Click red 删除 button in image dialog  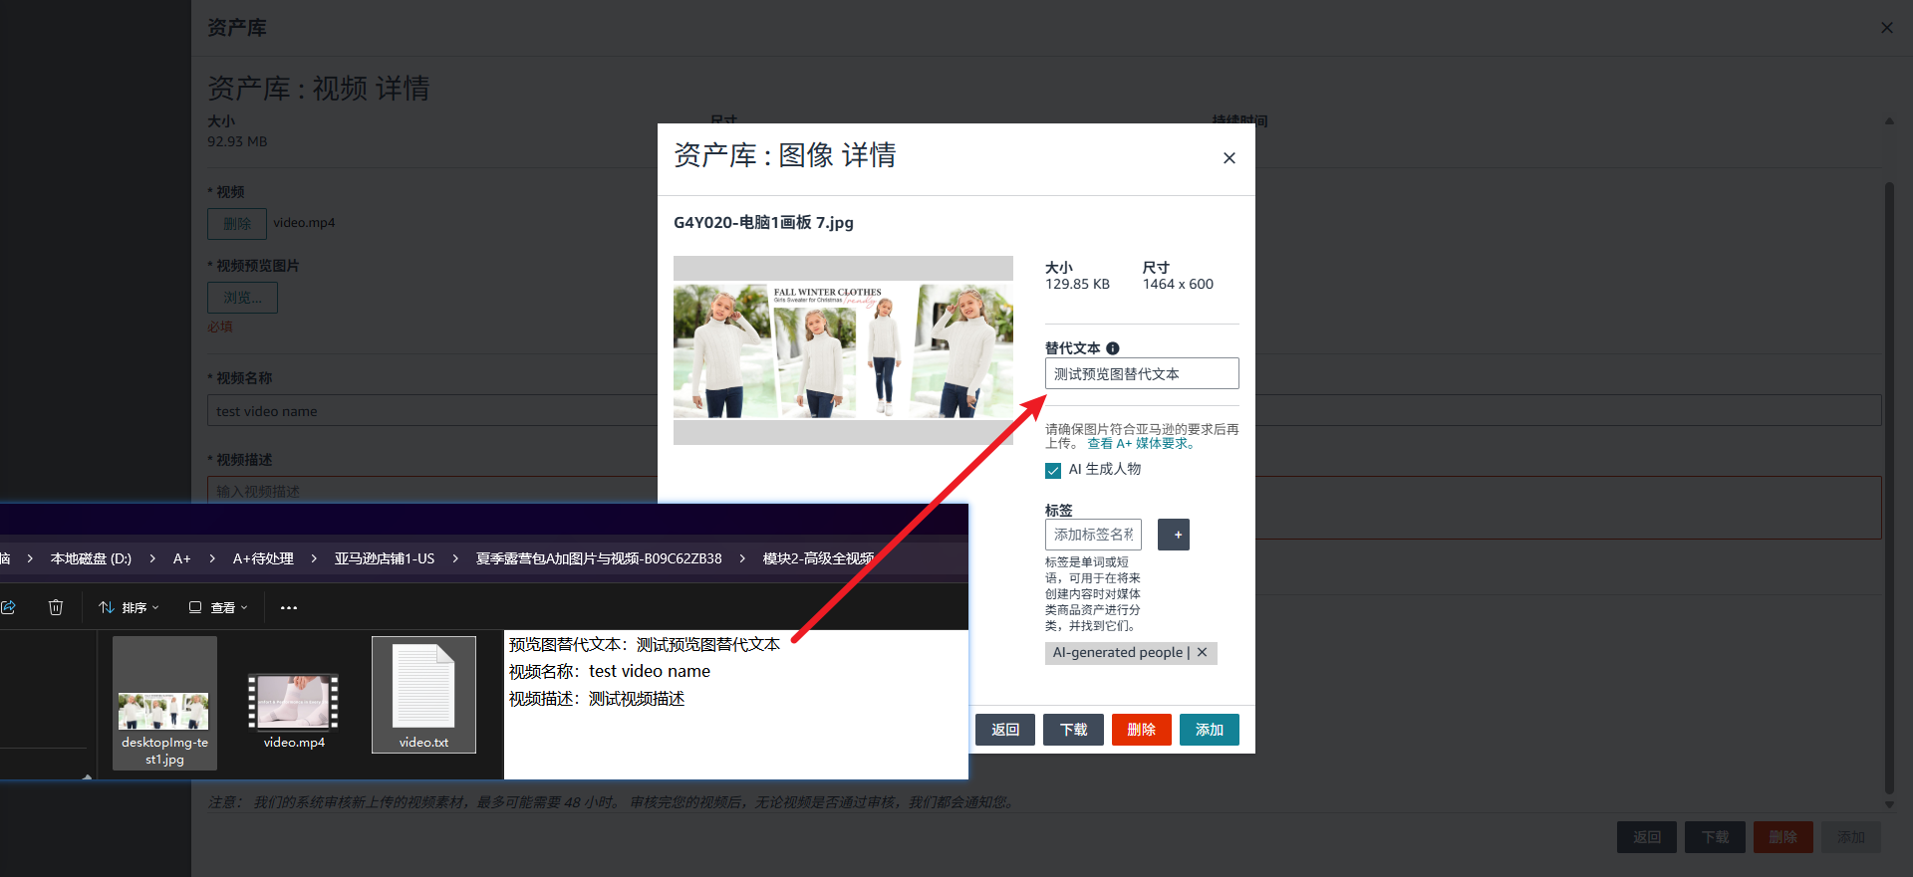1142,730
